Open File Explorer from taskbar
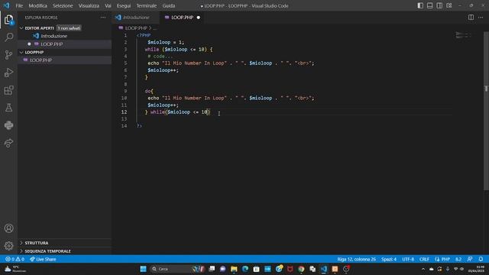 (234, 269)
